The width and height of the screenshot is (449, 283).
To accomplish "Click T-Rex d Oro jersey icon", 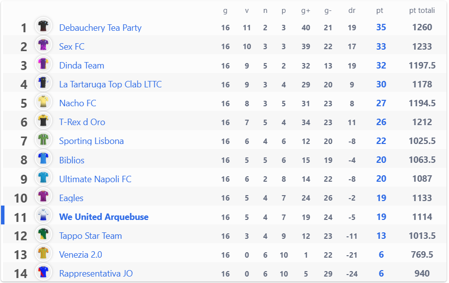I will [43, 121].
